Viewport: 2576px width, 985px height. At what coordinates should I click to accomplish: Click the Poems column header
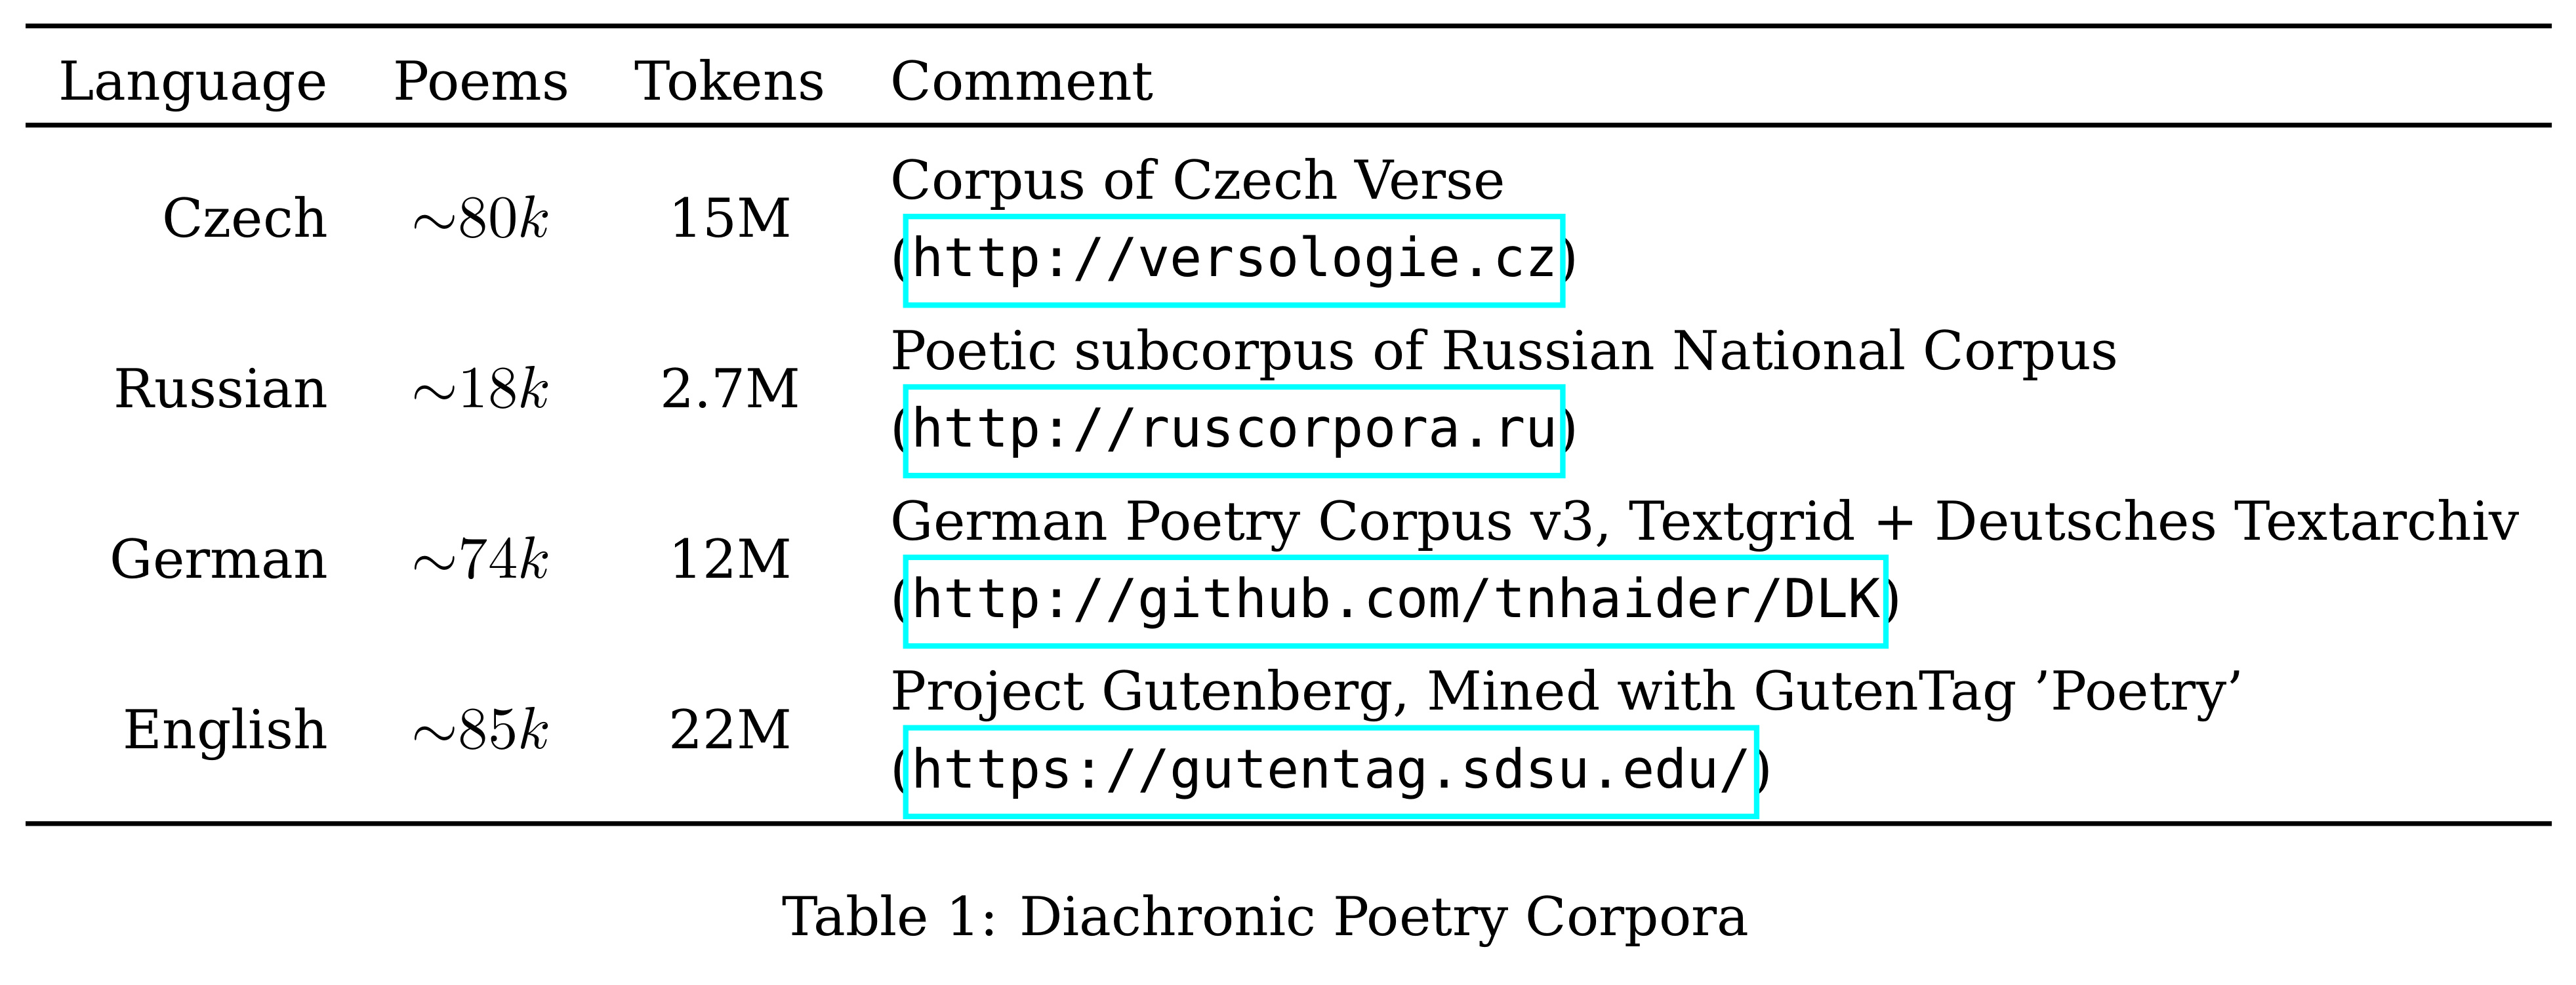point(481,81)
